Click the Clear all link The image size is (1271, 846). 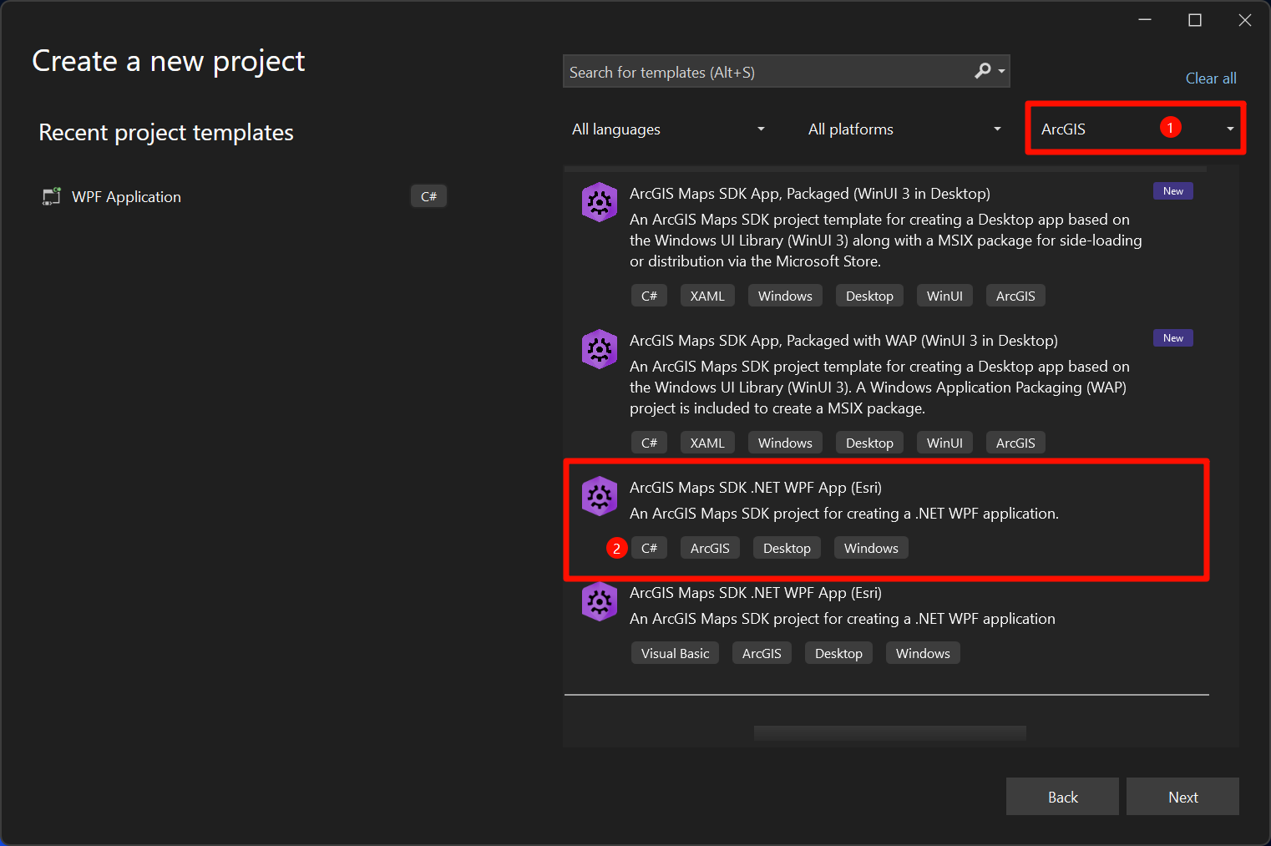click(x=1211, y=79)
